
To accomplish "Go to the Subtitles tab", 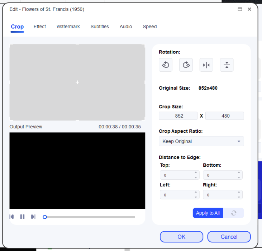I will (x=100, y=27).
